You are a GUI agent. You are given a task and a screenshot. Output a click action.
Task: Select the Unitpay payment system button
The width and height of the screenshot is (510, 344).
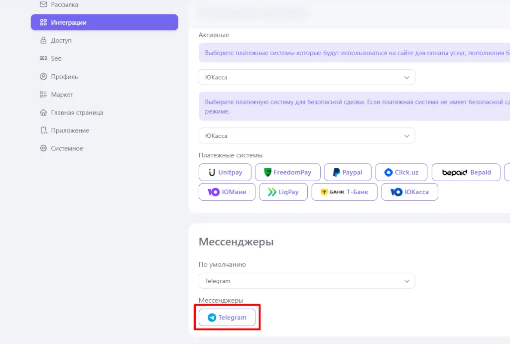(225, 172)
